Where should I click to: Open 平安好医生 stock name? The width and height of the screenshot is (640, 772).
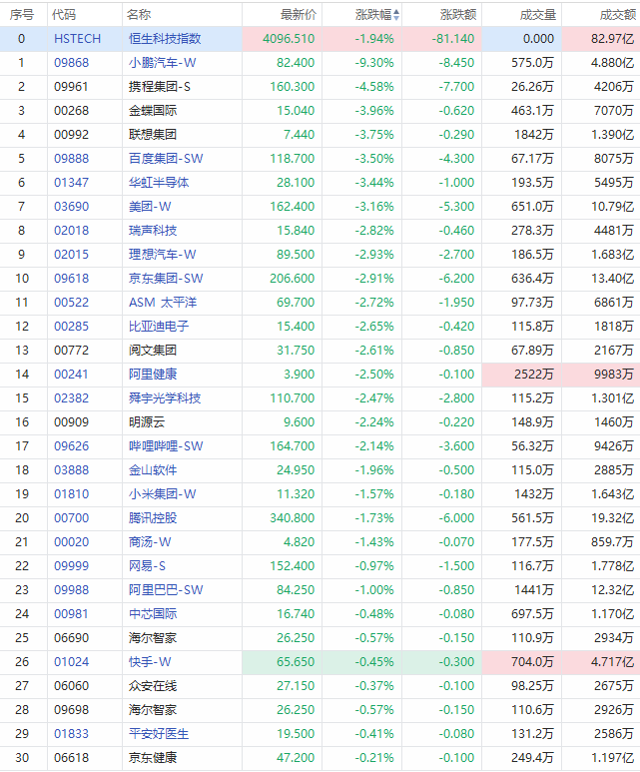coord(159,734)
